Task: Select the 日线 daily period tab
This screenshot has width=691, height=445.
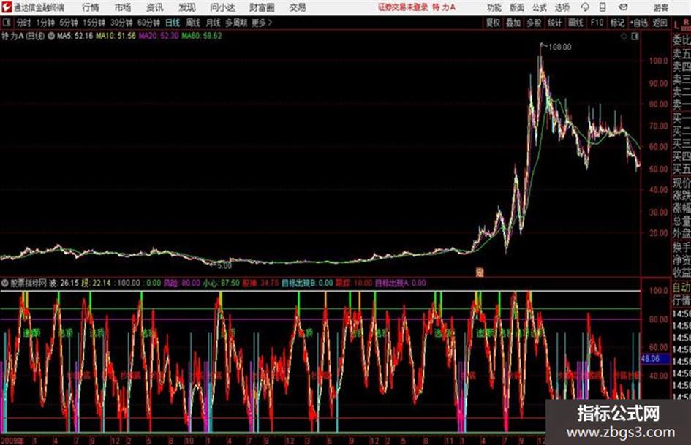Action: [173, 23]
